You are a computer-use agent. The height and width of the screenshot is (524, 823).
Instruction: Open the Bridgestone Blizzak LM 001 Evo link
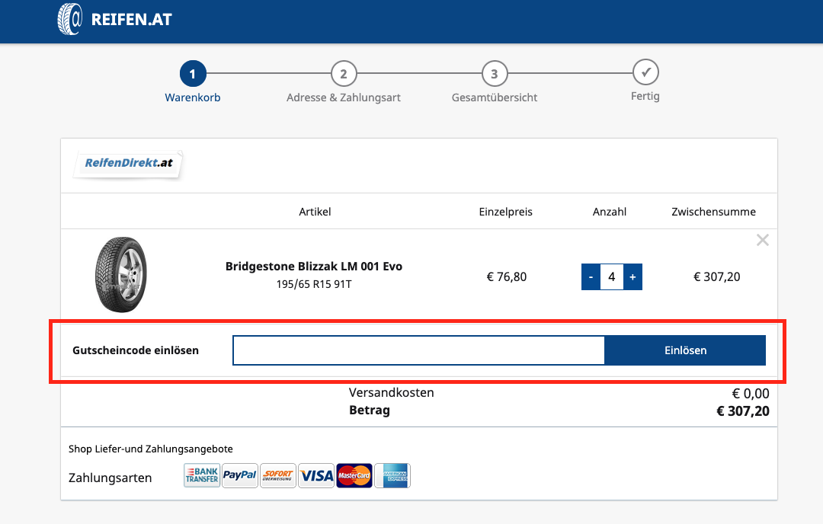click(x=314, y=267)
